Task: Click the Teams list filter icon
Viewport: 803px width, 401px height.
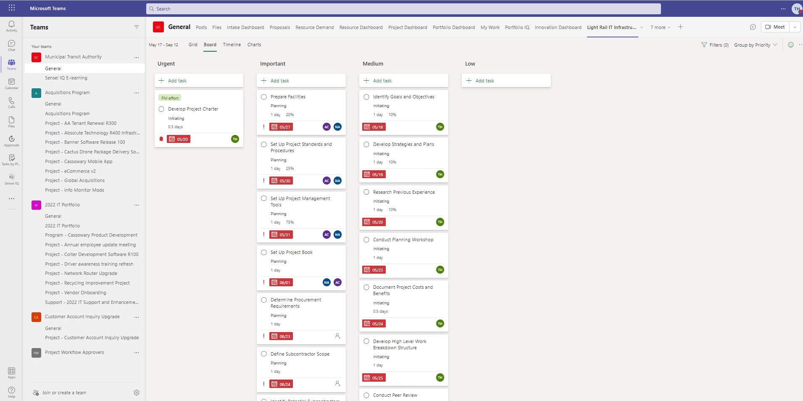Action: pos(136,27)
